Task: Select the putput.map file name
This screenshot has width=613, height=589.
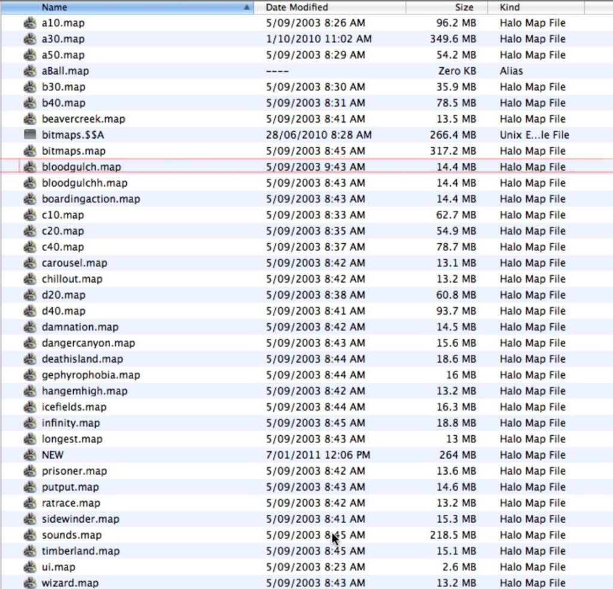Action: (x=71, y=487)
